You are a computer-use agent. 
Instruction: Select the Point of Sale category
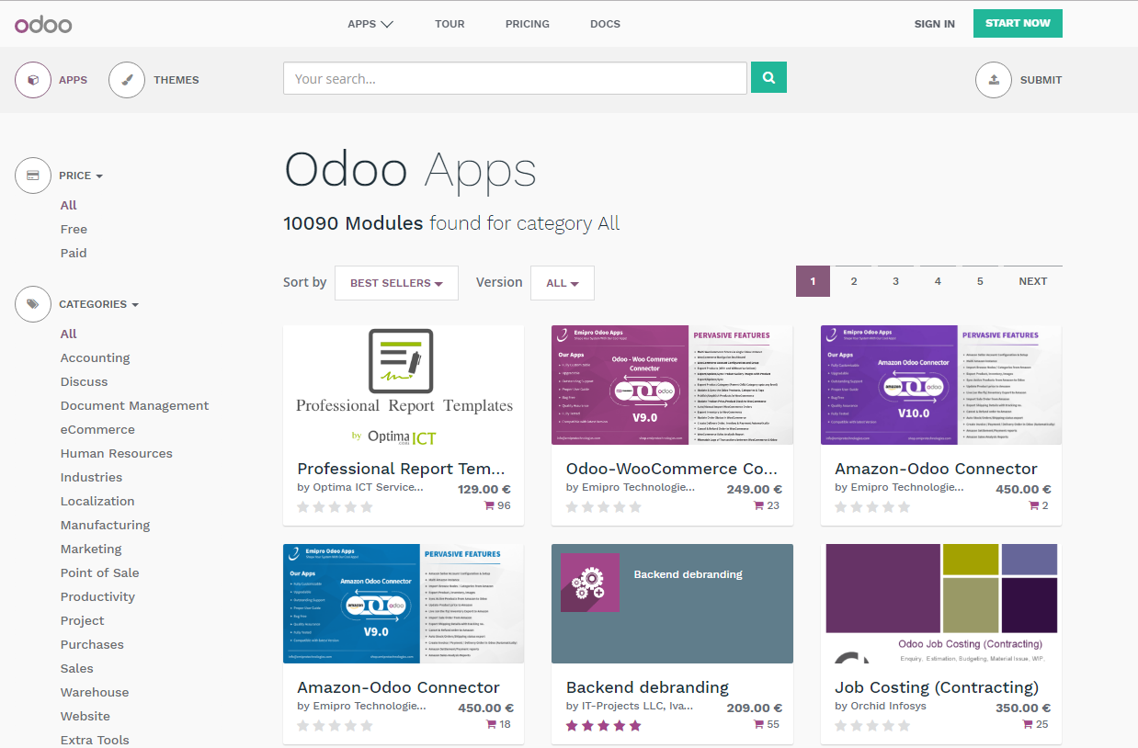click(100, 572)
